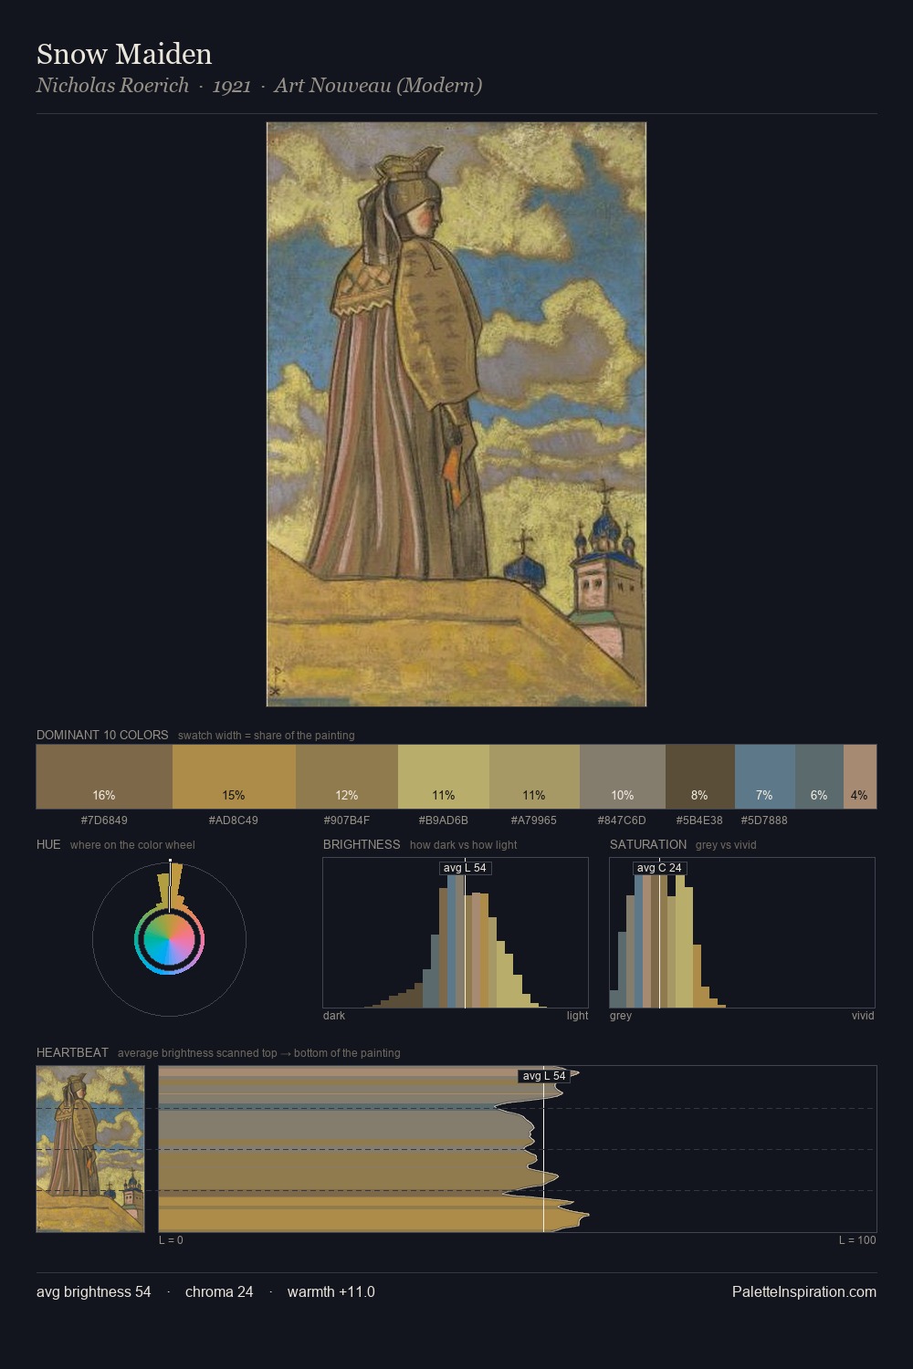
Task: Click the brightness histogram chart
Action: [x=456, y=933]
